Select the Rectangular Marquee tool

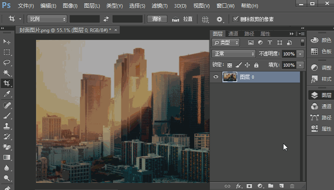click(7, 52)
